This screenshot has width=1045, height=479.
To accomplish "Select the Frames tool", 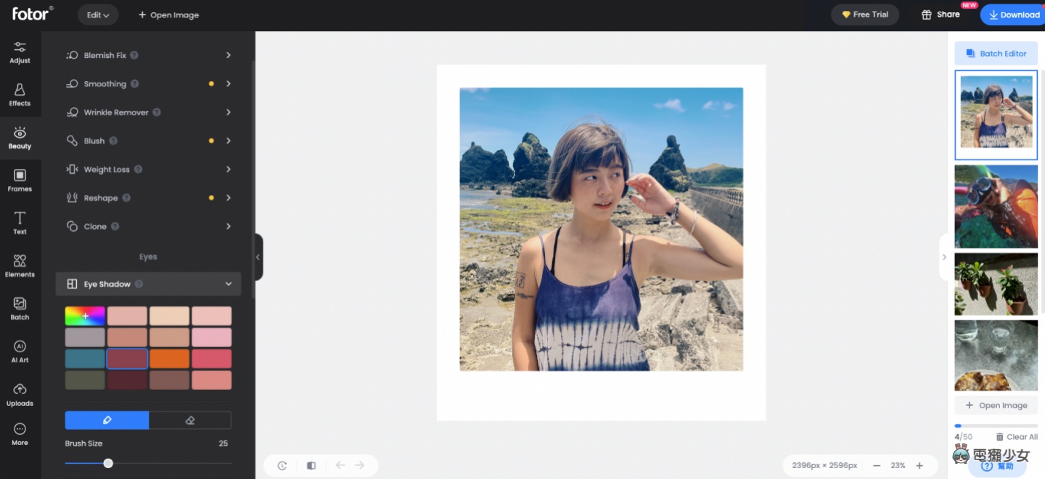I will point(20,180).
